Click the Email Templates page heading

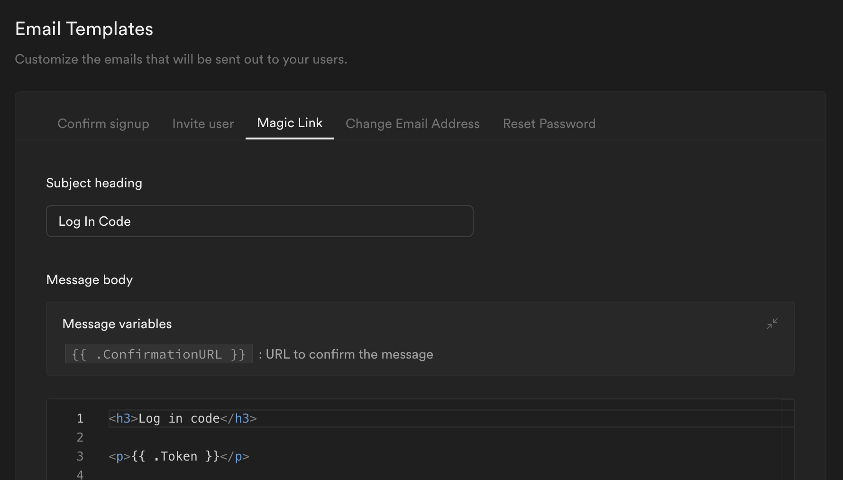pos(84,28)
